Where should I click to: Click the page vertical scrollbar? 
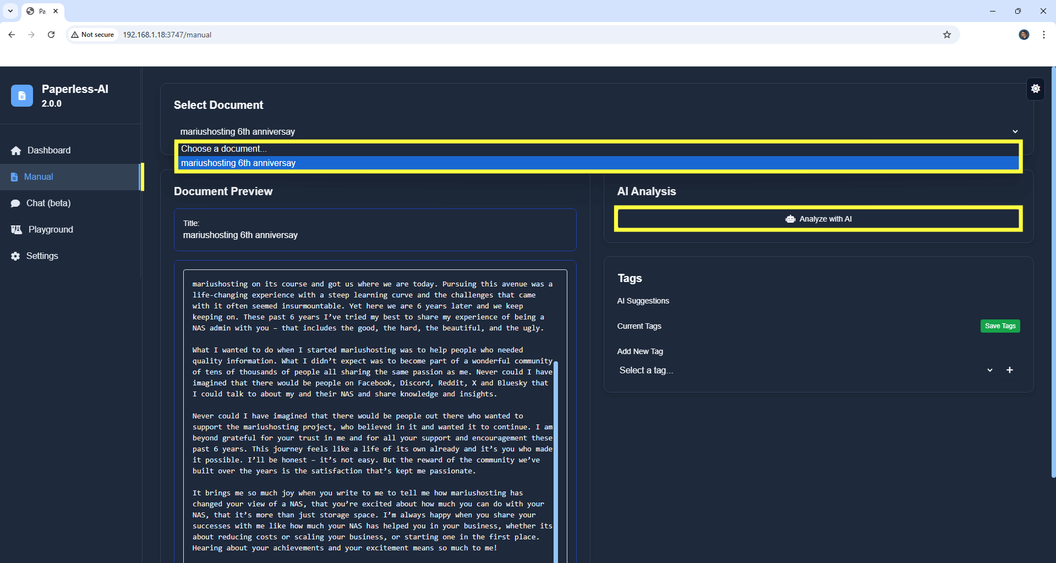click(1053, 272)
